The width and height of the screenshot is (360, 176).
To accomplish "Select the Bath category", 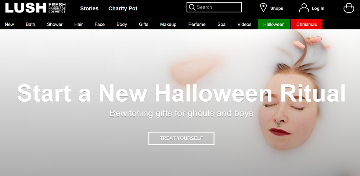I will pyautogui.click(x=30, y=24).
